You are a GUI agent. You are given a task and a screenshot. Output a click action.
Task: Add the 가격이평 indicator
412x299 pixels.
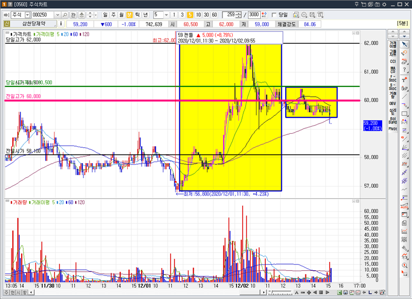[392, 44]
